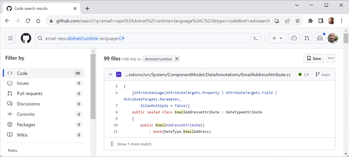The image size is (349, 157).
Task: Open the tab search chevron
Action: (x=297, y=5)
